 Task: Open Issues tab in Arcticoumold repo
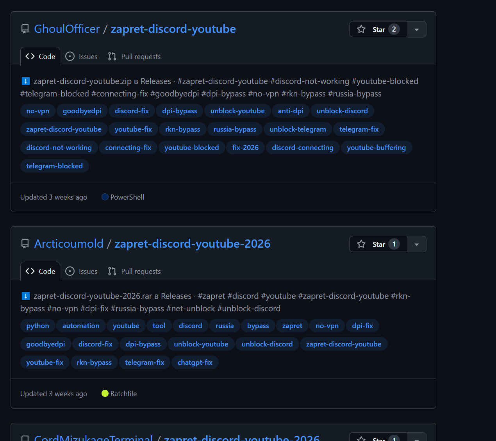click(x=81, y=271)
